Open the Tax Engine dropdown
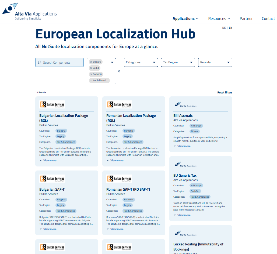The width and height of the screenshot is (277, 254). pos(178,62)
